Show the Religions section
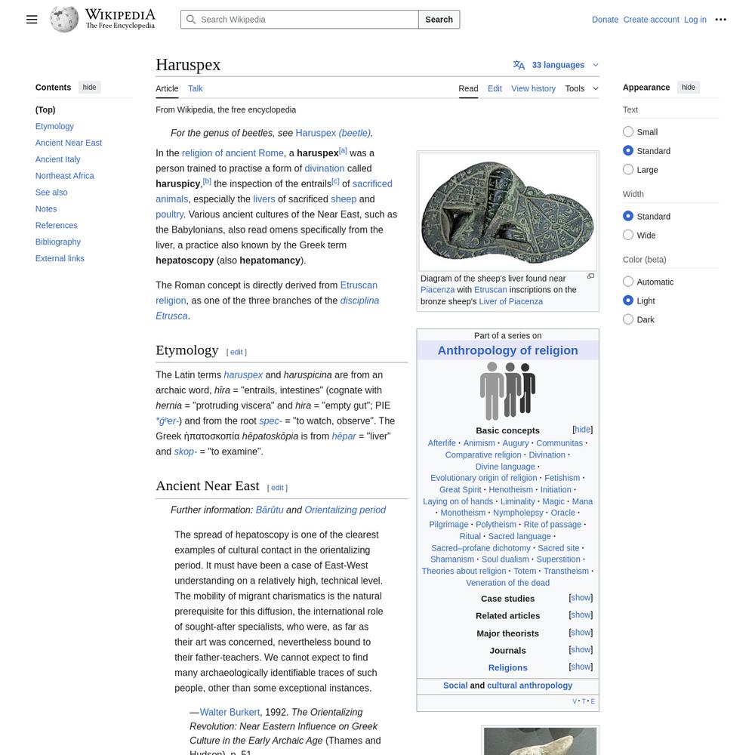The width and height of the screenshot is (755, 755). click(580, 667)
